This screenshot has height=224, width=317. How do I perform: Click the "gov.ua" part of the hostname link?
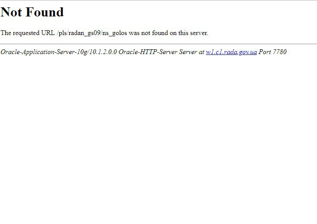(x=248, y=52)
